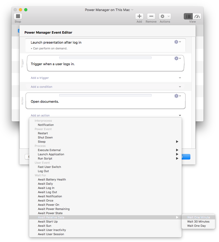Select Await Daily menu item
Viewport: 219px width, 242px height.
[x=105, y=184]
